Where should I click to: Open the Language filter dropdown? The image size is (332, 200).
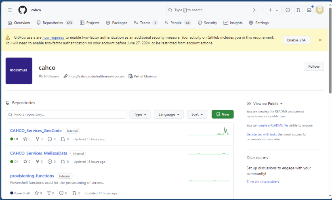click(169, 115)
